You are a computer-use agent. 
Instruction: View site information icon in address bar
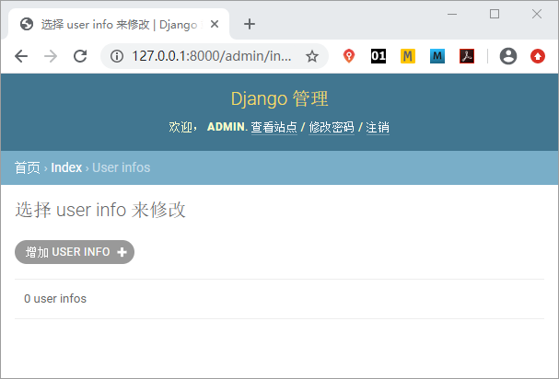coord(117,56)
